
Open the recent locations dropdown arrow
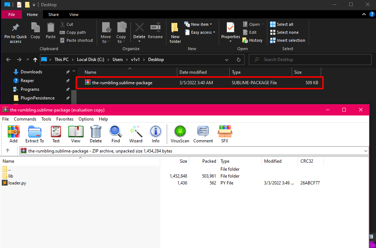28,60
